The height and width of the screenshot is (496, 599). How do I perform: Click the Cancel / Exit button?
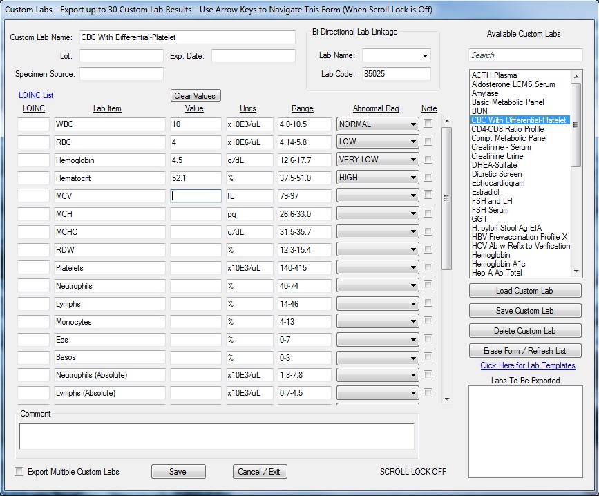pos(260,472)
